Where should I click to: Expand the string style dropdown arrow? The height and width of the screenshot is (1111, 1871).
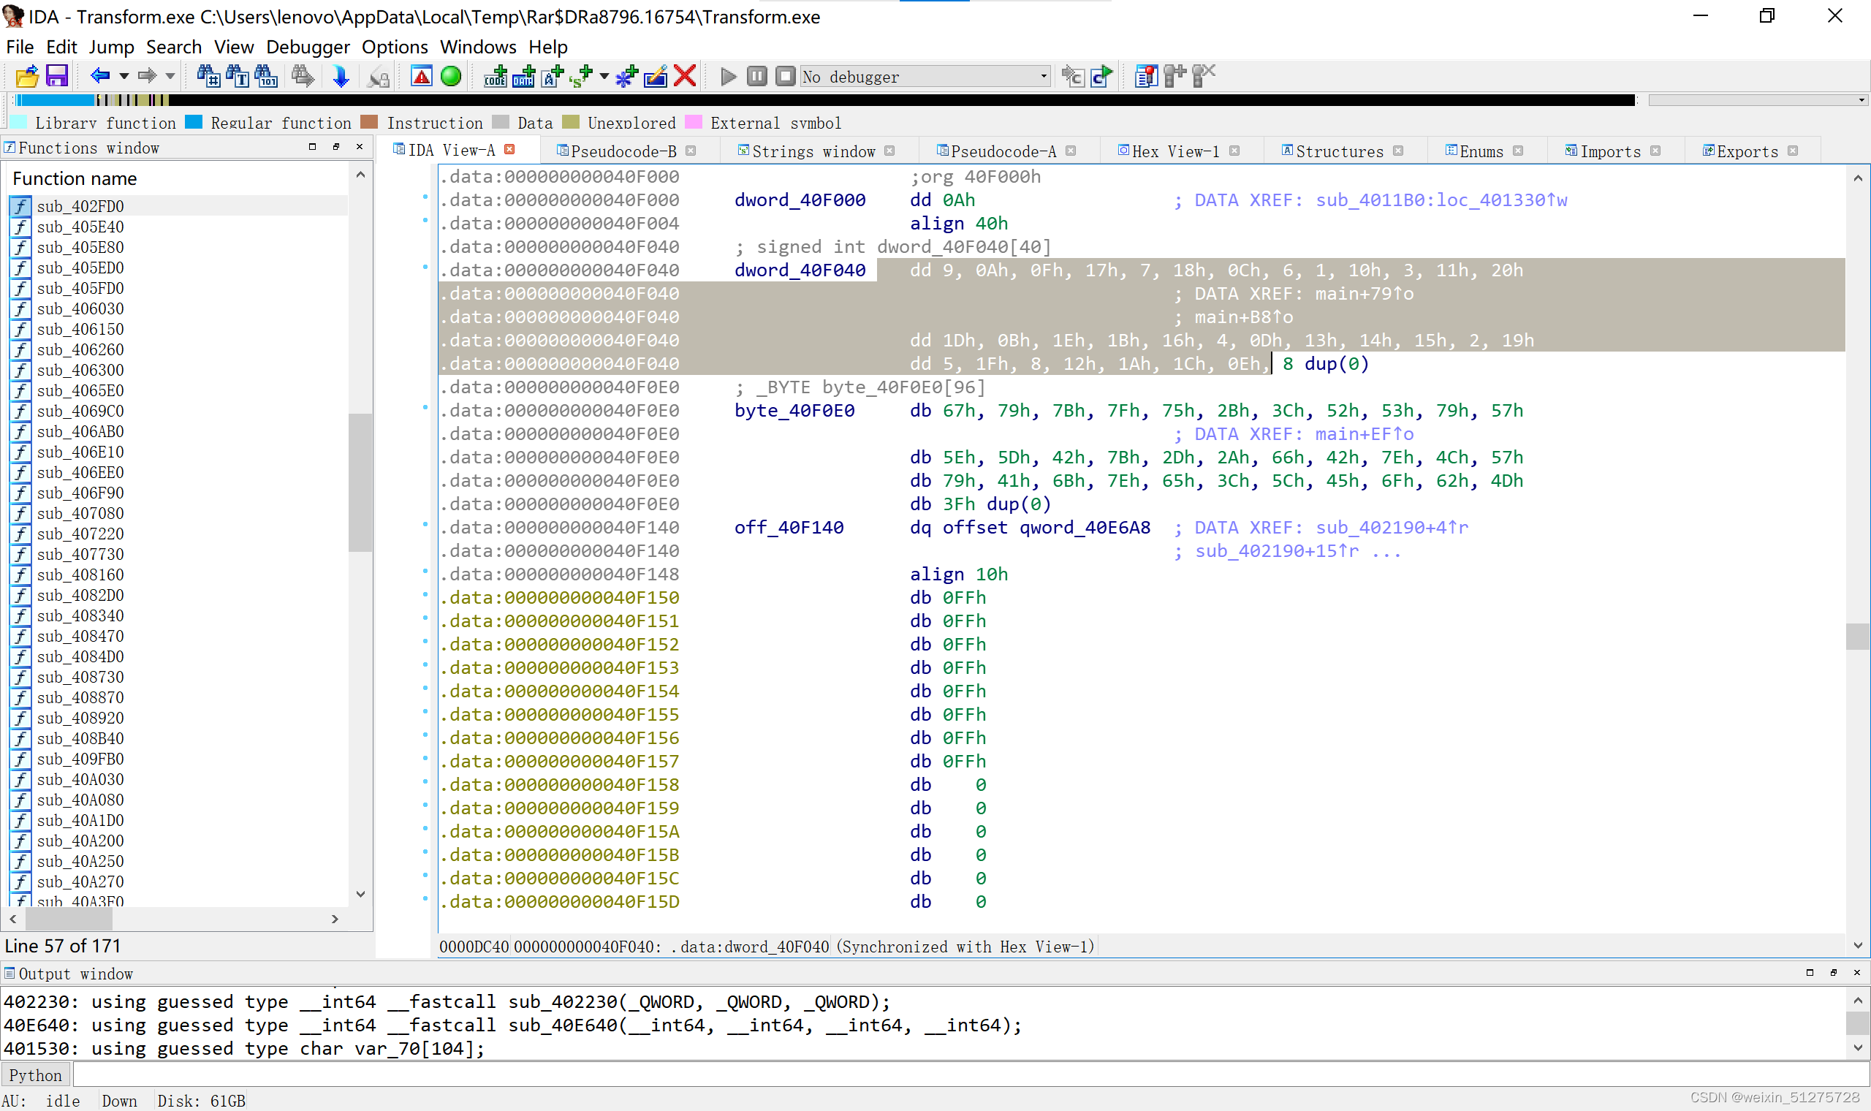[604, 76]
